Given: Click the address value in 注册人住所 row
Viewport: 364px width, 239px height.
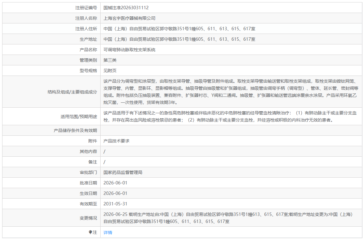Looking at the screenshot, I should [179, 29].
